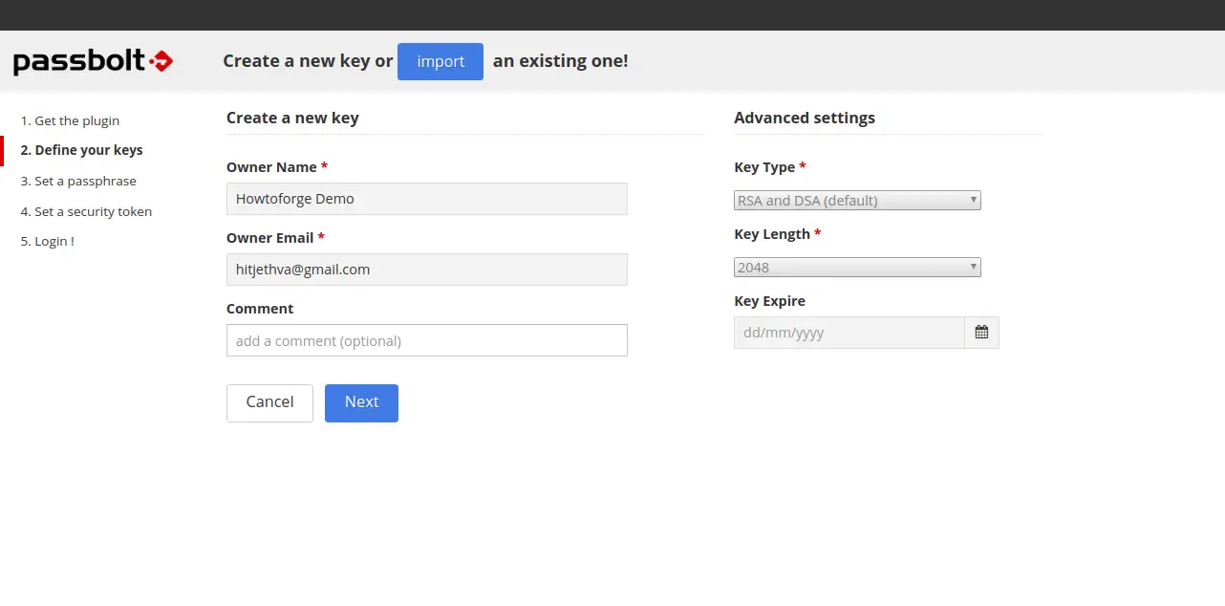The image size is (1225, 606).
Task: Expand the Key Type dropdown
Action: click(x=857, y=201)
